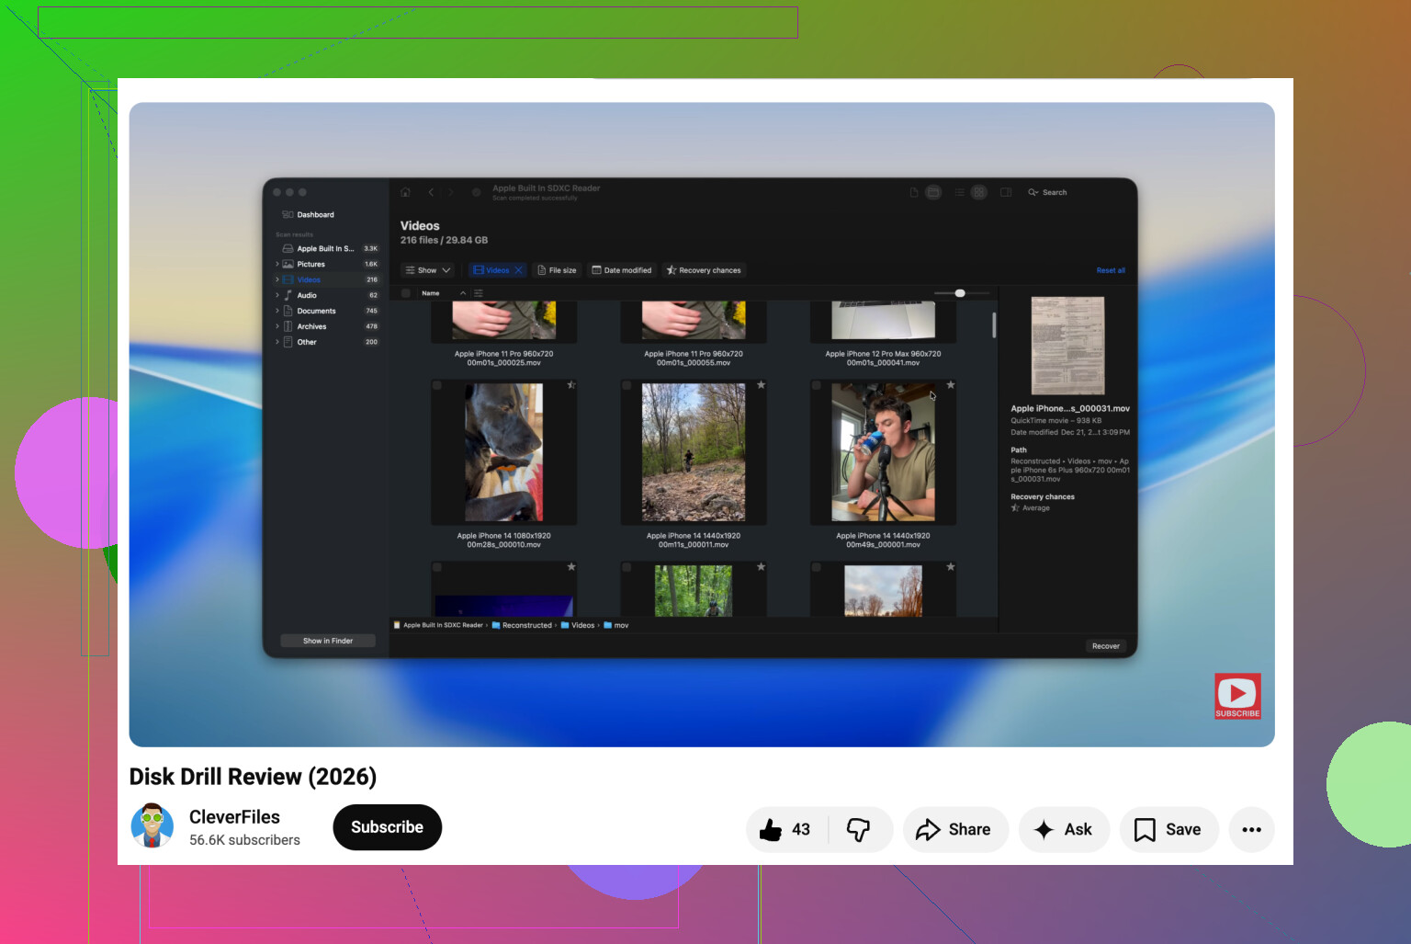
Task: Click the mov folder breadcrumb
Action: point(616,625)
